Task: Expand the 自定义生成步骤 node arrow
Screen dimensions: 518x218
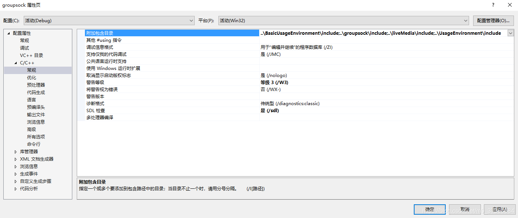Action: click(16, 181)
